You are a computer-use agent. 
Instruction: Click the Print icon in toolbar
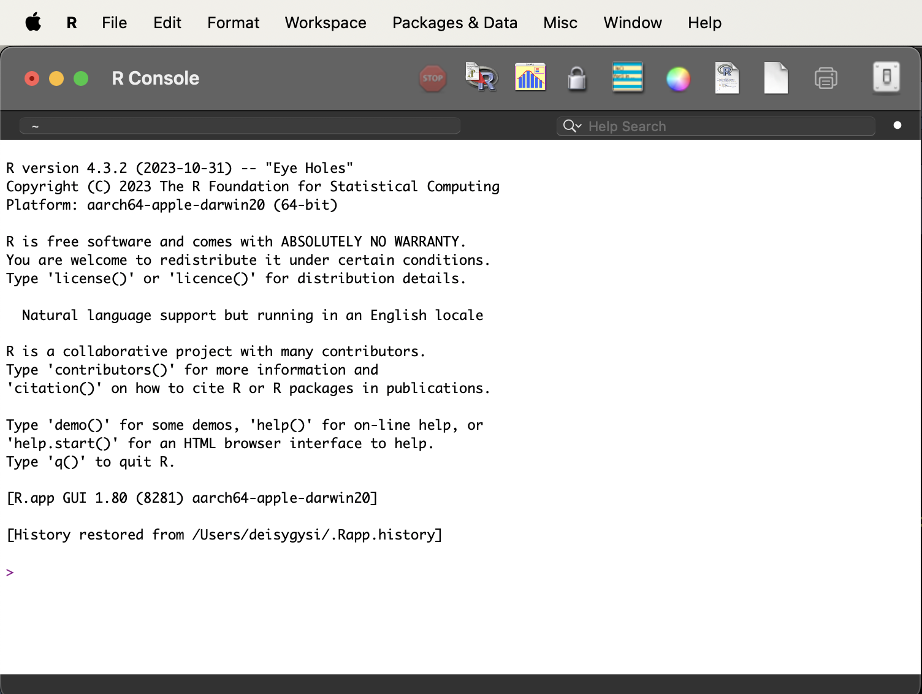[826, 78]
